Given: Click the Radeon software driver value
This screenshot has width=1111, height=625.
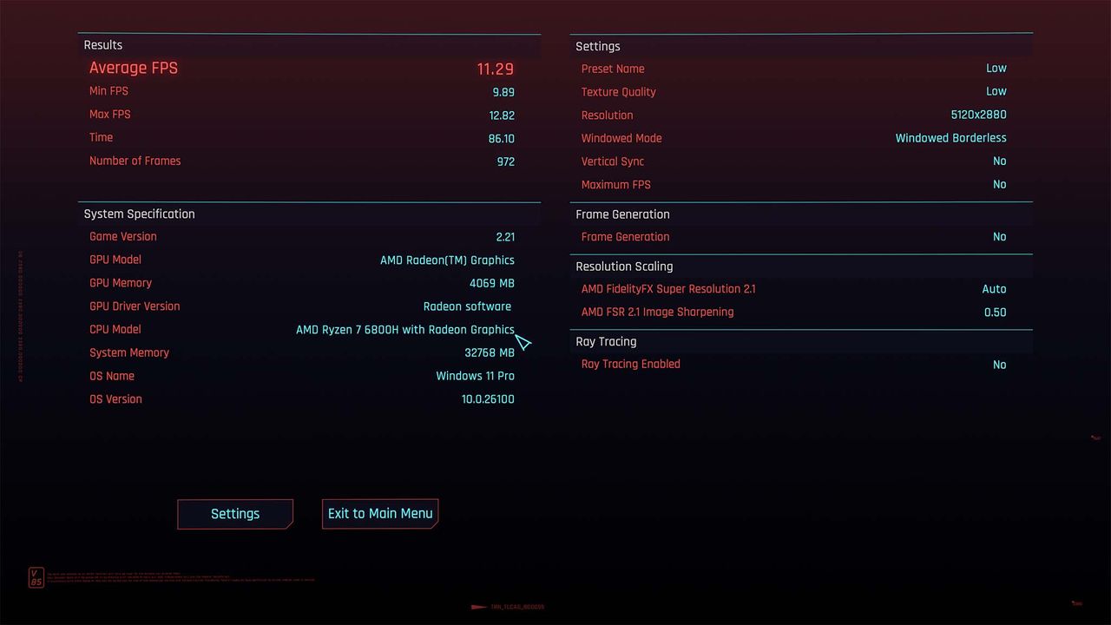Looking at the screenshot, I should [x=467, y=306].
